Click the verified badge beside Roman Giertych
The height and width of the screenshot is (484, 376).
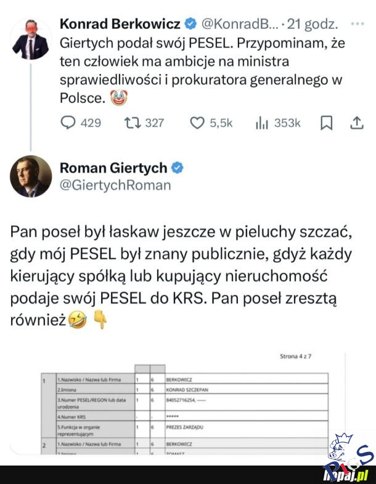coord(176,167)
